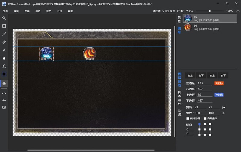Select the center anchor point
The image size is (241, 152).
tap(205, 130)
